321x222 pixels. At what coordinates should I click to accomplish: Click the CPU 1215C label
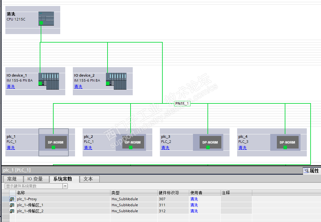click(x=16, y=19)
